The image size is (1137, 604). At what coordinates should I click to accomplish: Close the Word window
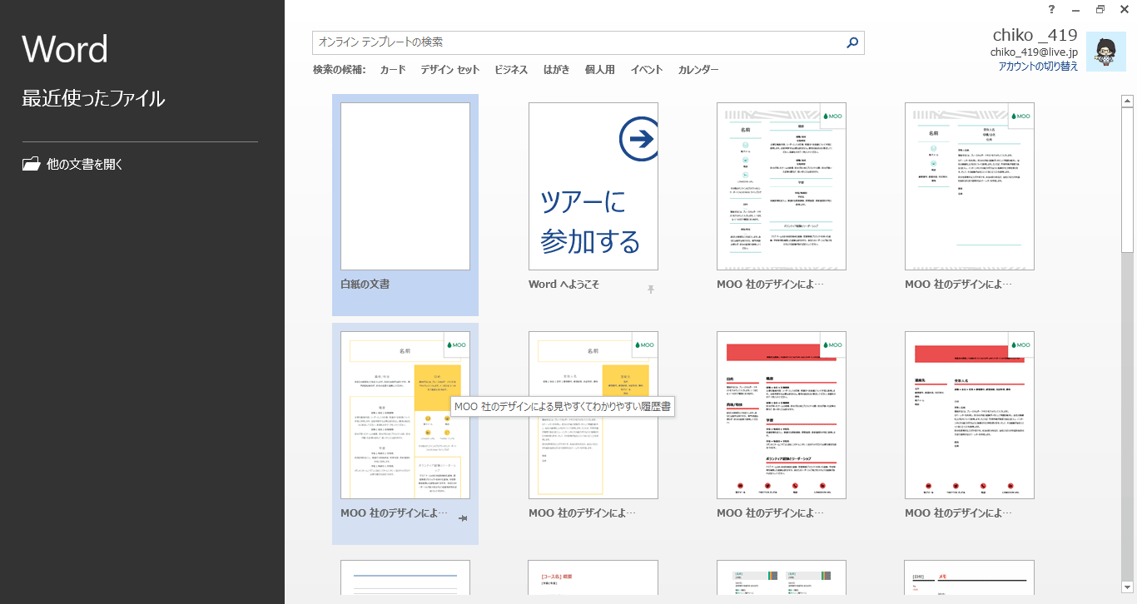pyautogui.click(x=1124, y=9)
